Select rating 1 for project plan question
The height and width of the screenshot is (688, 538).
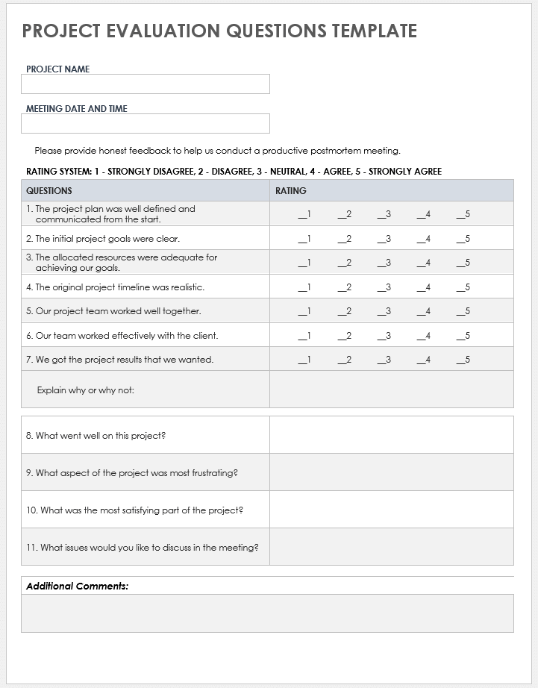304,215
